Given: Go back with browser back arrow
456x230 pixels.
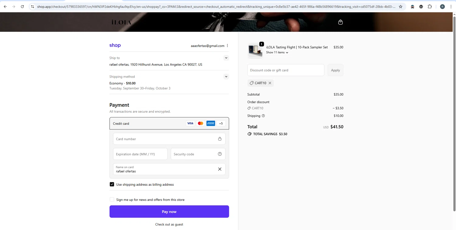Looking at the screenshot, I should pos(5,6).
